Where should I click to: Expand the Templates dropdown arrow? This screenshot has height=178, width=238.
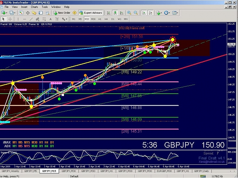tap(177, 13)
